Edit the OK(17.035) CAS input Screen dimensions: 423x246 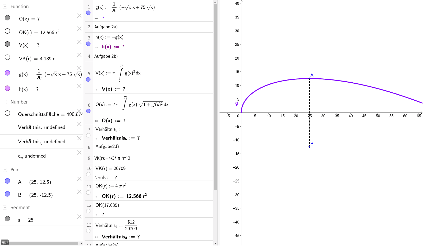(107, 205)
